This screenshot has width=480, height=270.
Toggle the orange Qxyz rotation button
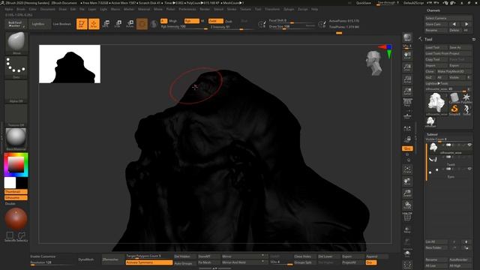[407, 148]
